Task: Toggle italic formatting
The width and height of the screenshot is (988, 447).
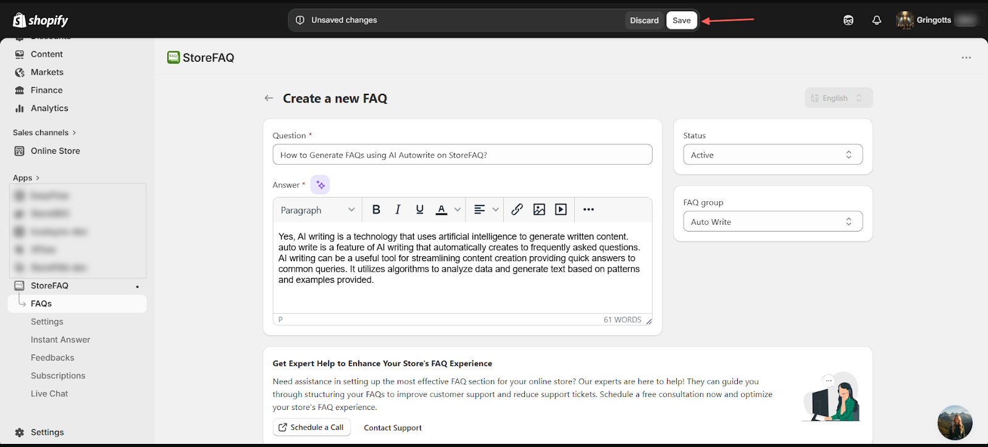Action: pyautogui.click(x=398, y=210)
